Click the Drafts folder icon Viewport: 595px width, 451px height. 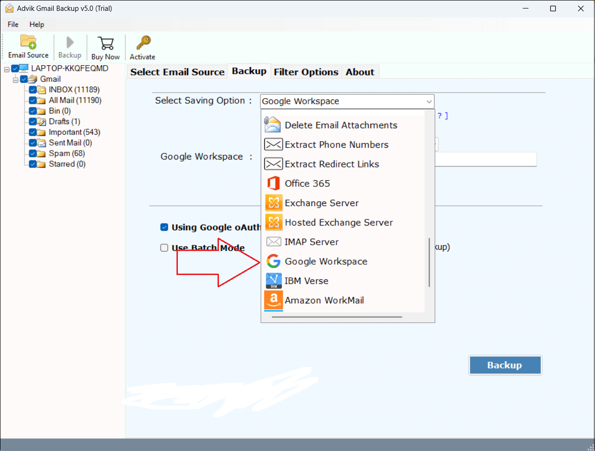click(x=42, y=122)
